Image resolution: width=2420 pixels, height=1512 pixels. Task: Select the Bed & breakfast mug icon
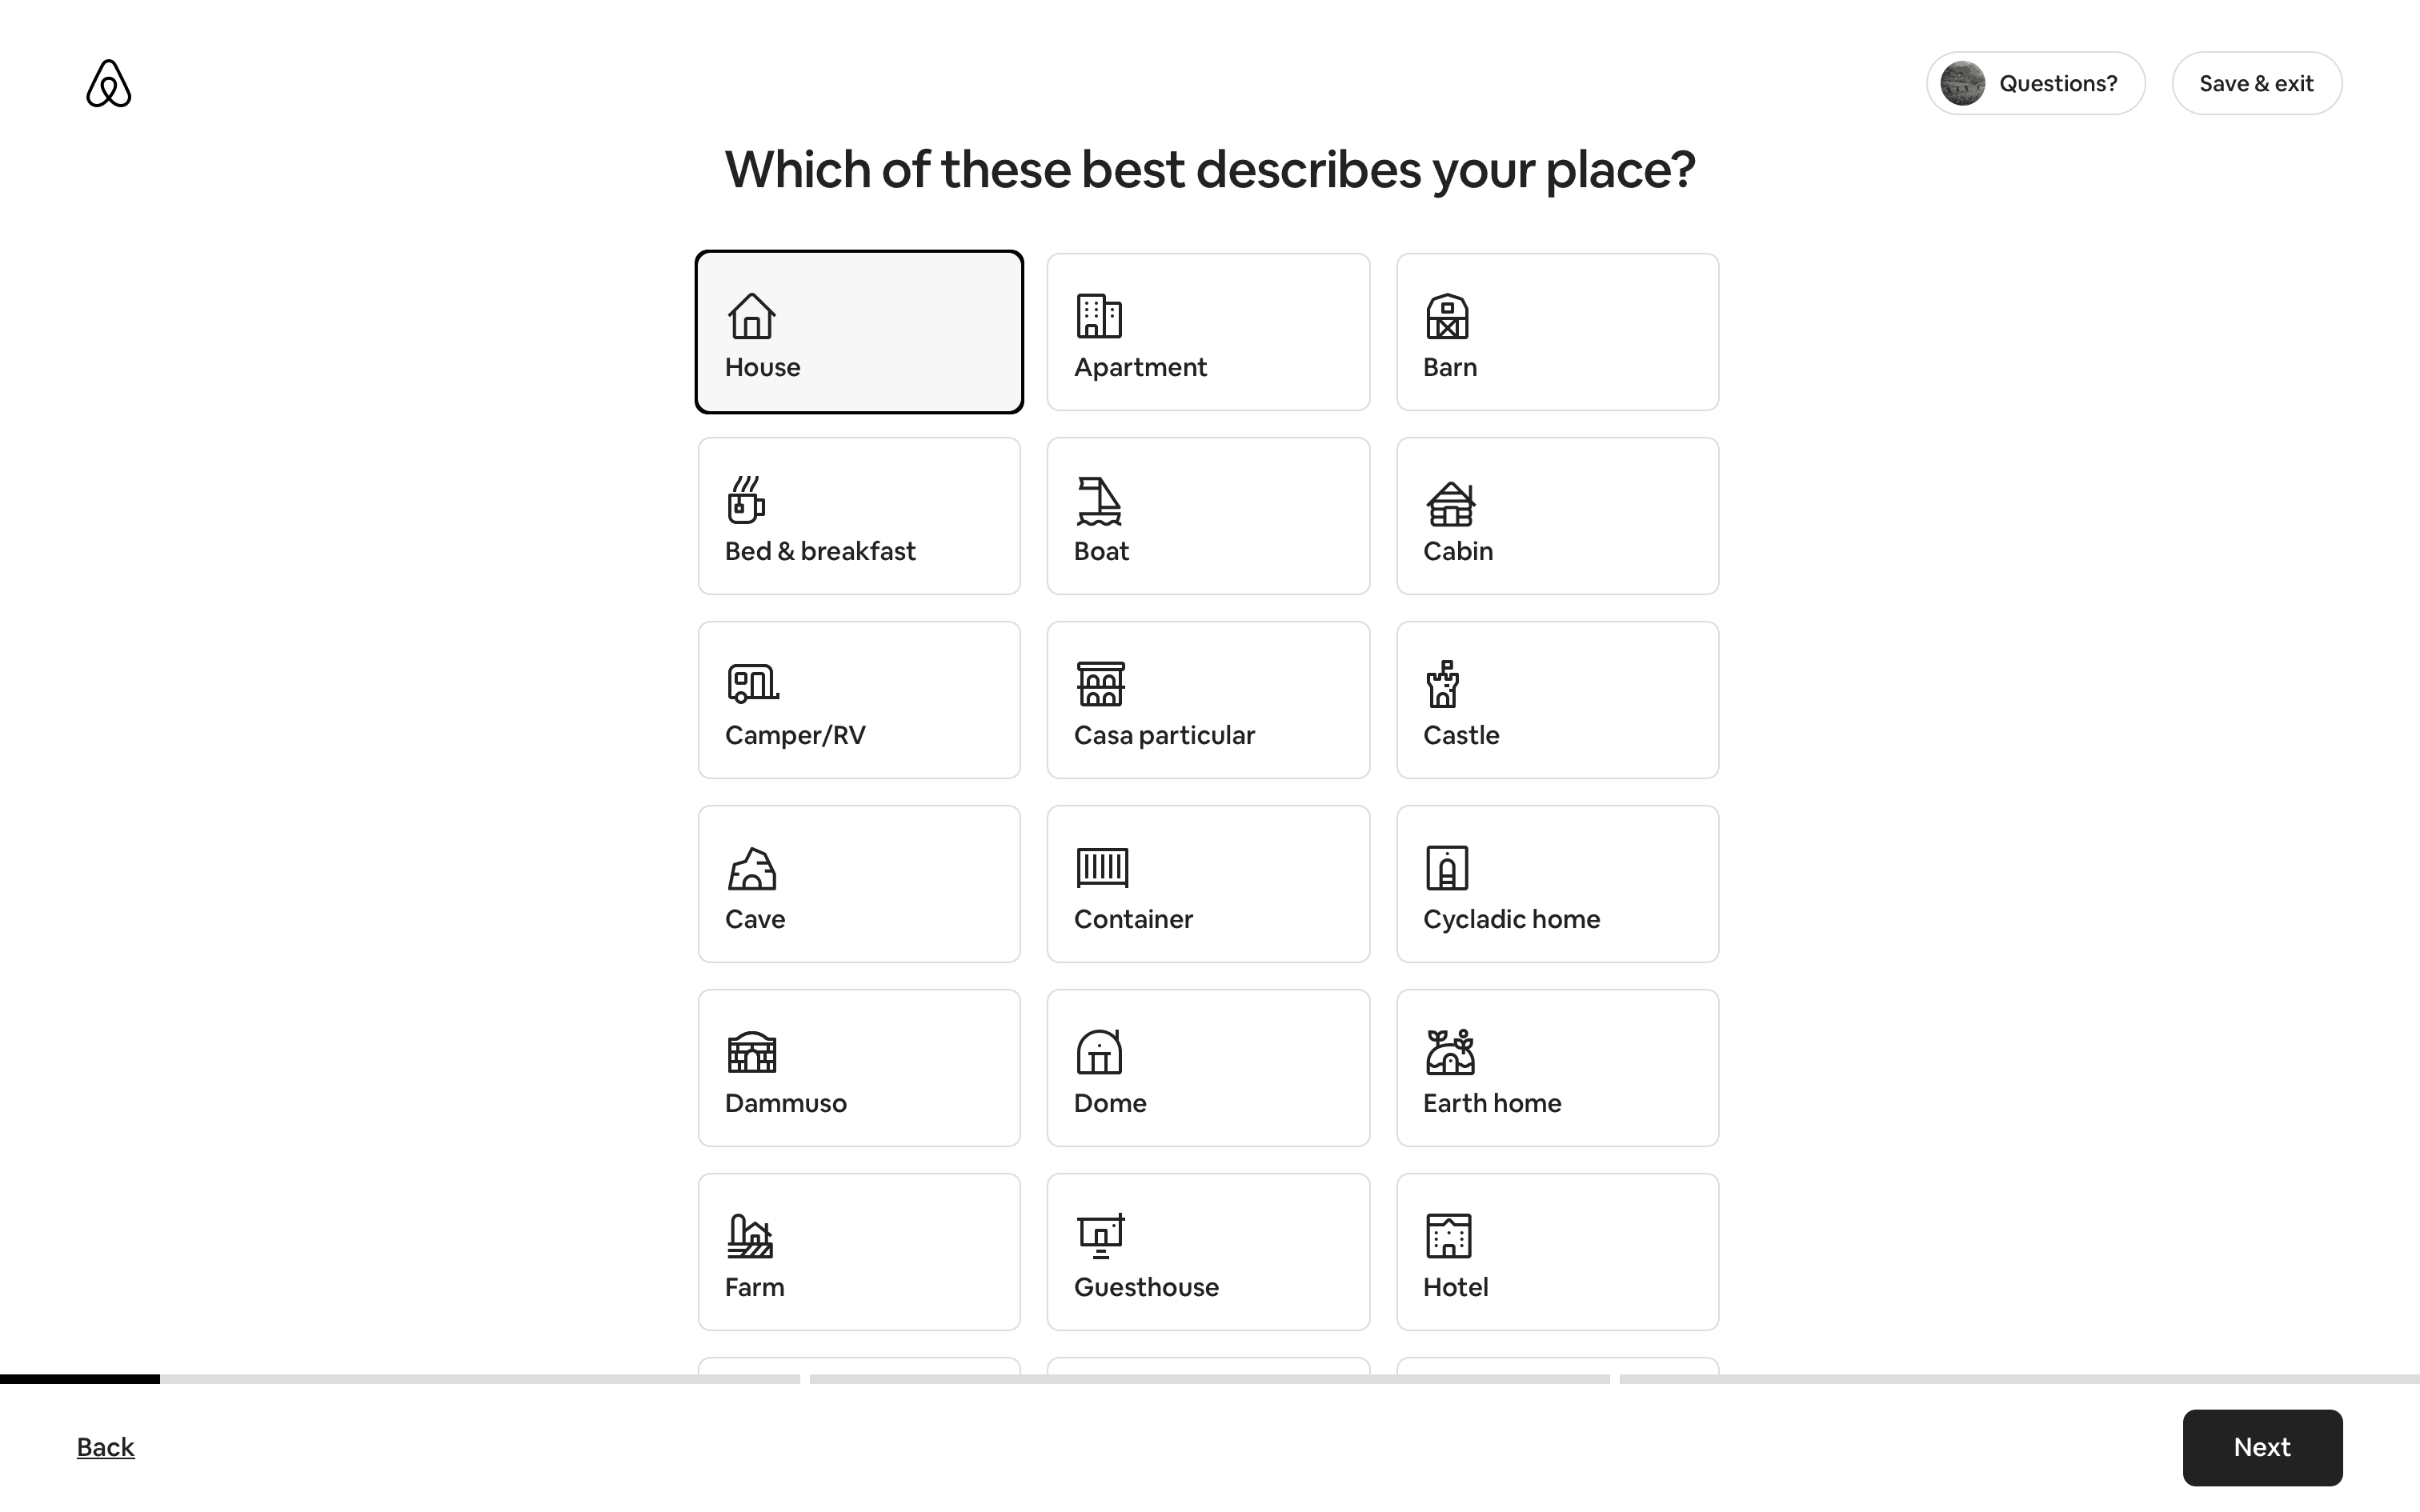[746, 500]
